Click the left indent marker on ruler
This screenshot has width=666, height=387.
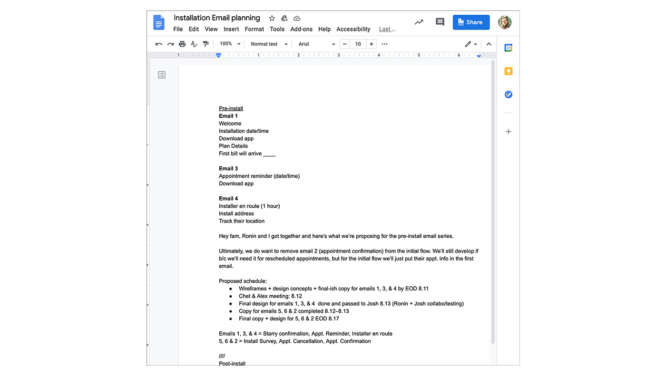(x=218, y=56)
